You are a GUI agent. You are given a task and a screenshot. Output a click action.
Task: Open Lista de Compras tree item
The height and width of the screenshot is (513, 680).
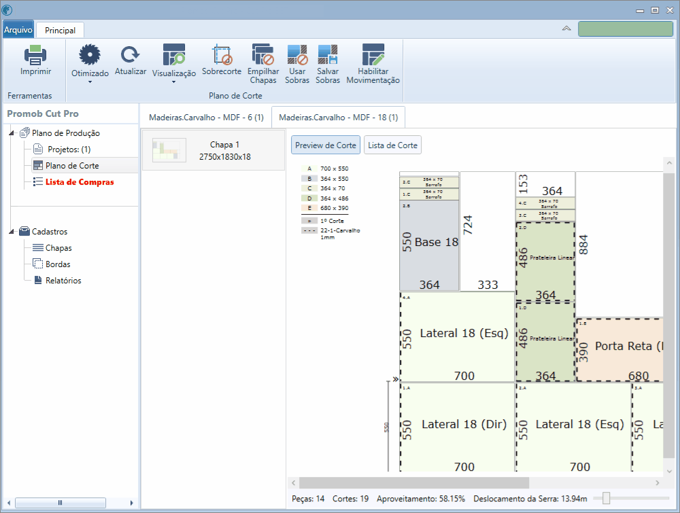tap(80, 182)
